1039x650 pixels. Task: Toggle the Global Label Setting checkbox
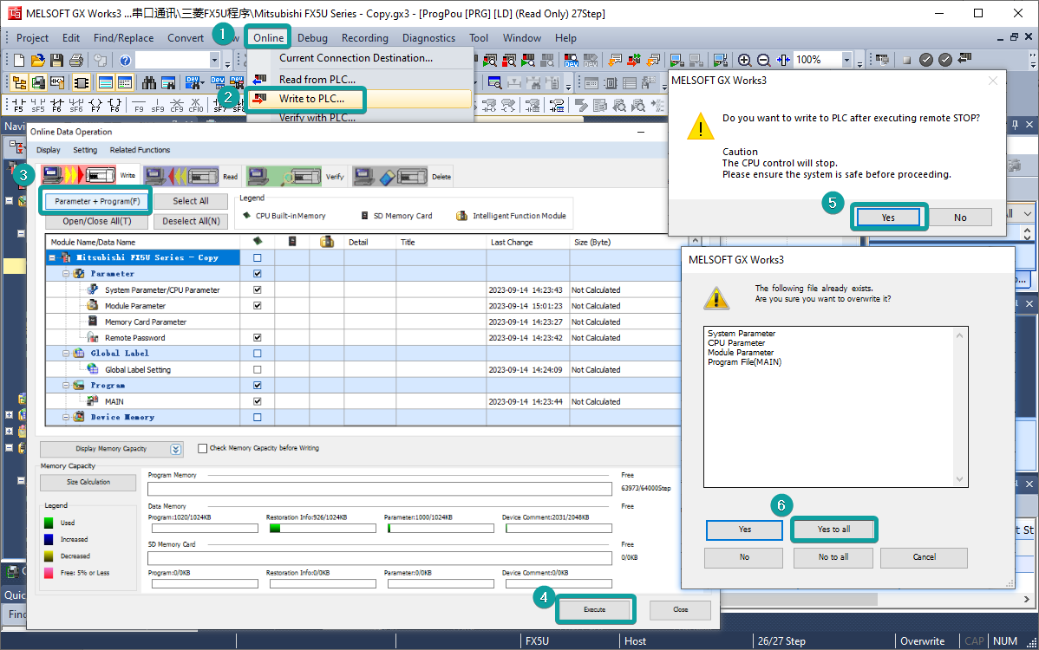point(257,369)
